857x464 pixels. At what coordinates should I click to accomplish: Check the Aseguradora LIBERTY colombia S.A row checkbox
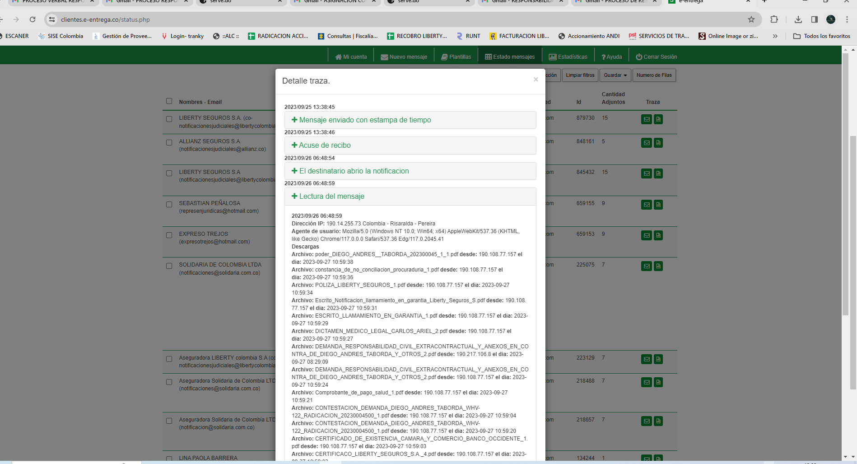coord(169,359)
